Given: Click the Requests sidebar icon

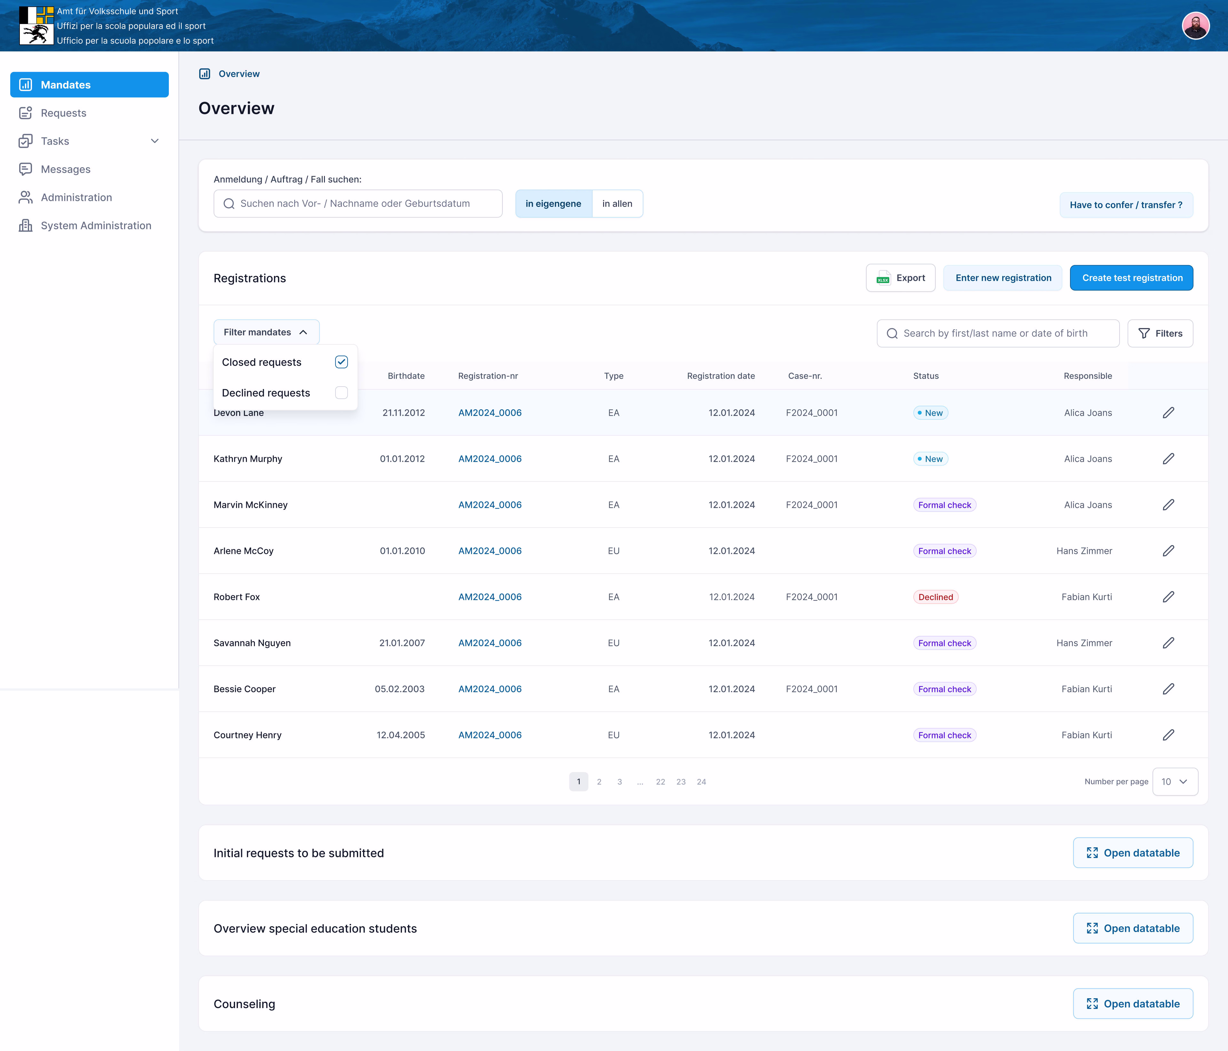Looking at the screenshot, I should 26,113.
